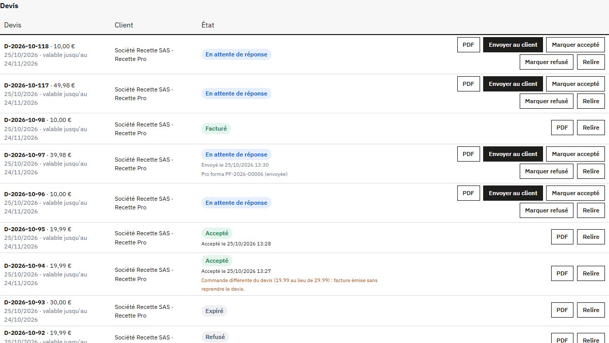Click the Facturé status badge

[x=216, y=129]
